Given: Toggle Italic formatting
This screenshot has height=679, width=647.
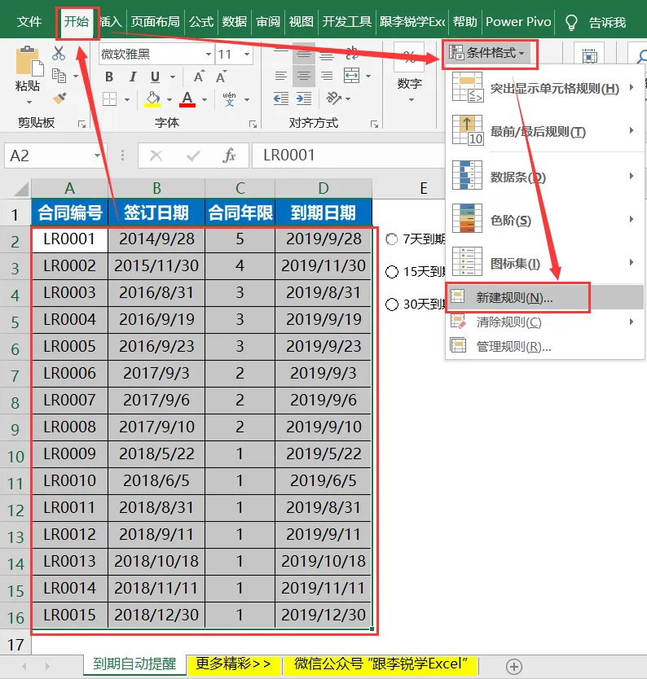Looking at the screenshot, I should point(133,77).
